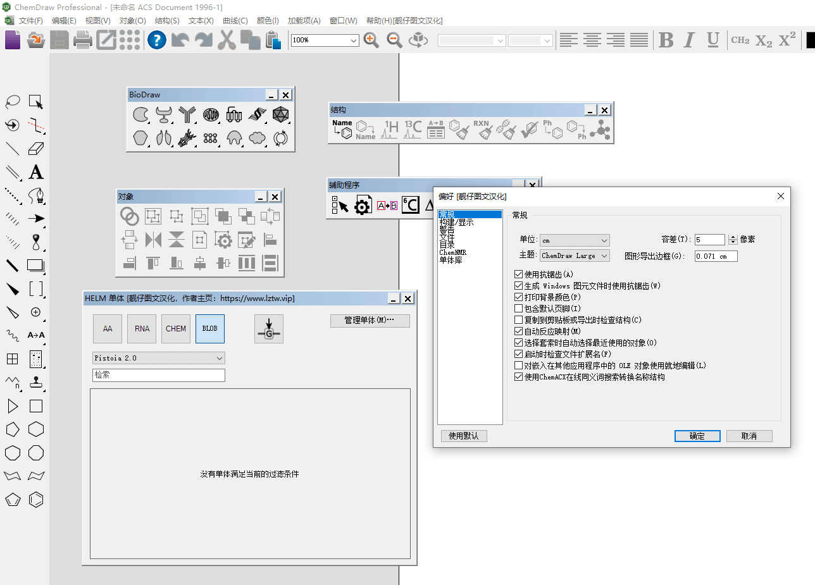Image resolution: width=815 pixels, height=585 pixels.
Task: Click the 1H NMR prediction icon
Action: (x=389, y=130)
